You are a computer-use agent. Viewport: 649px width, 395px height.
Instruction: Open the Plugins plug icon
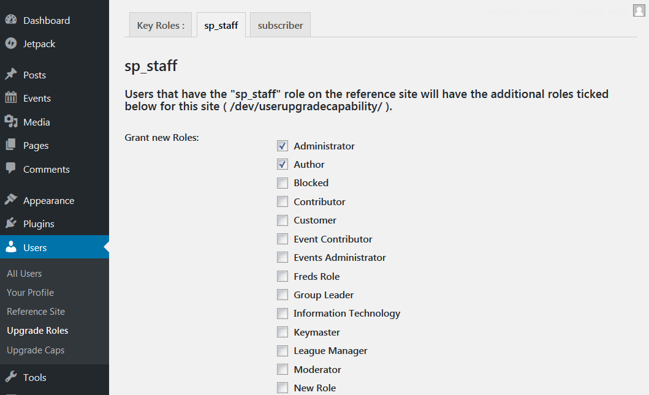pyautogui.click(x=11, y=224)
